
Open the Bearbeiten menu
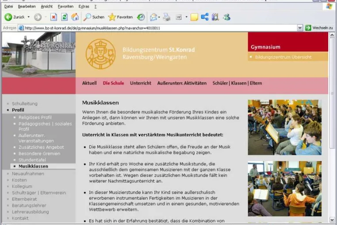coord(27,7)
